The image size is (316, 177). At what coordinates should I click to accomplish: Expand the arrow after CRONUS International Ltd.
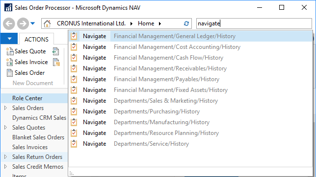coord(132,23)
